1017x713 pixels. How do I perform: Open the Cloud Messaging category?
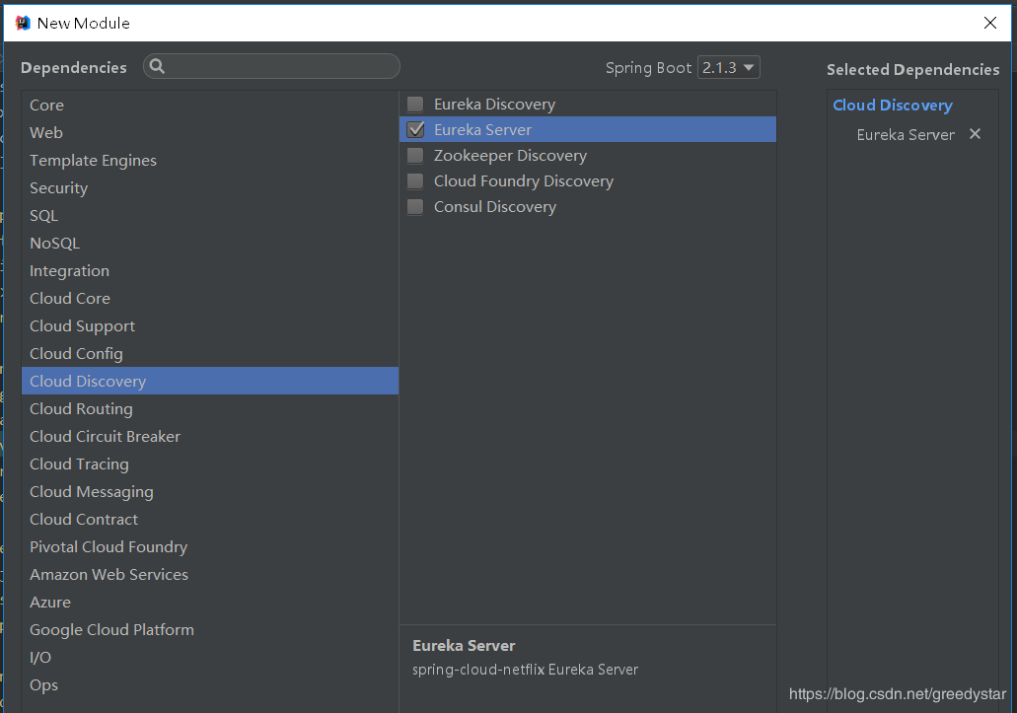[210, 492]
